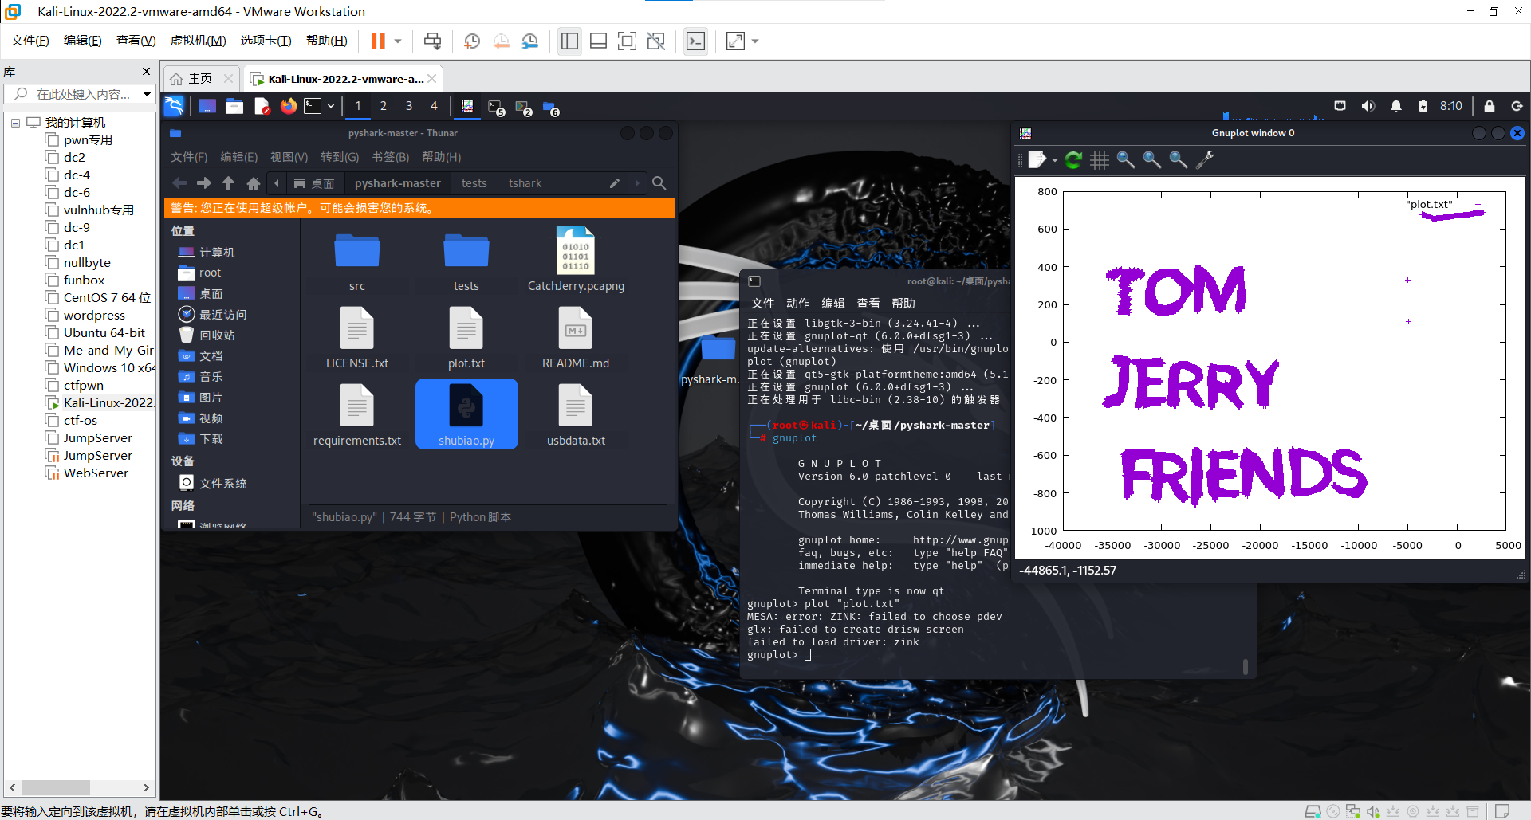Select the wordpress VM in library

coord(94,315)
